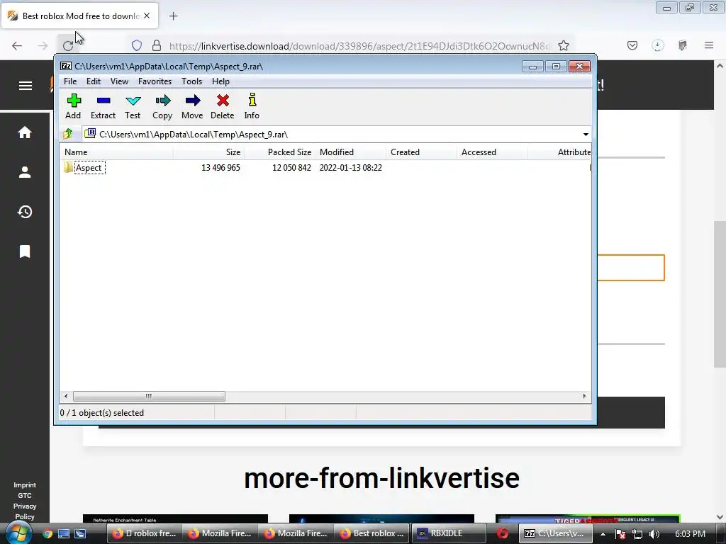Screen dimensions: 726x544
Task: Switch to the RBXIDLE taskbar window
Action: click(x=448, y=533)
